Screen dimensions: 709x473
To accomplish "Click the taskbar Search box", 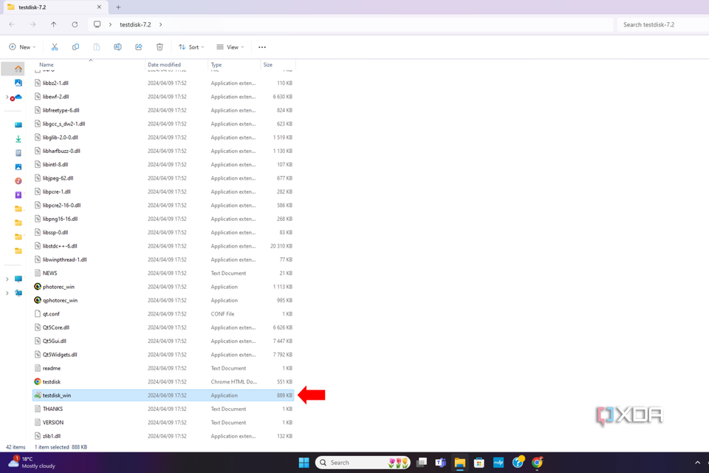I will click(363, 462).
